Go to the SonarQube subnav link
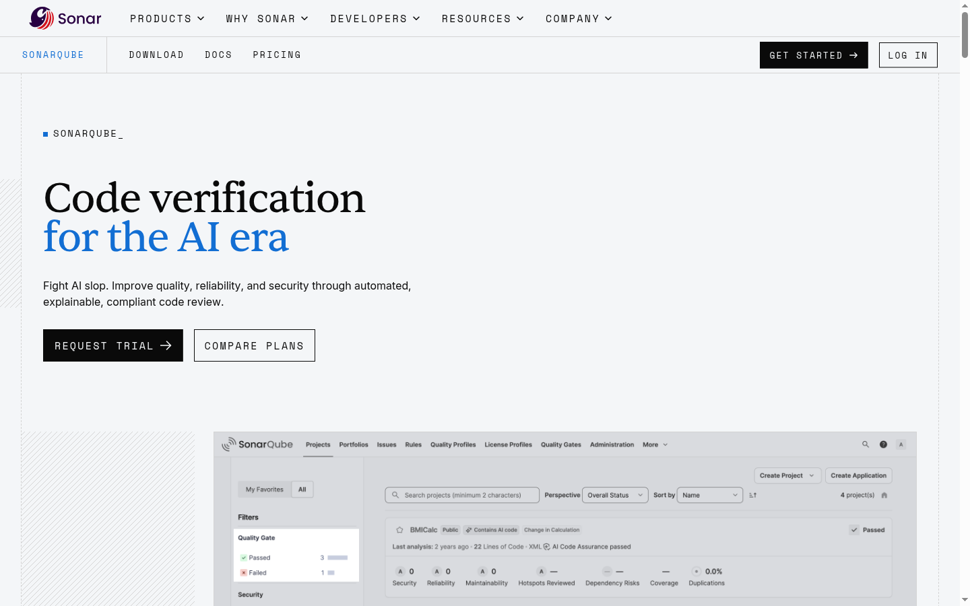The height and width of the screenshot is (606, 970). (53, 55)
